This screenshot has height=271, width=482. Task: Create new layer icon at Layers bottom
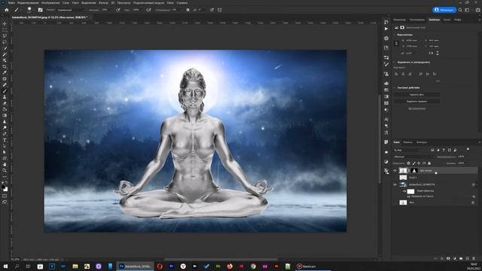(x=467, y=259)
